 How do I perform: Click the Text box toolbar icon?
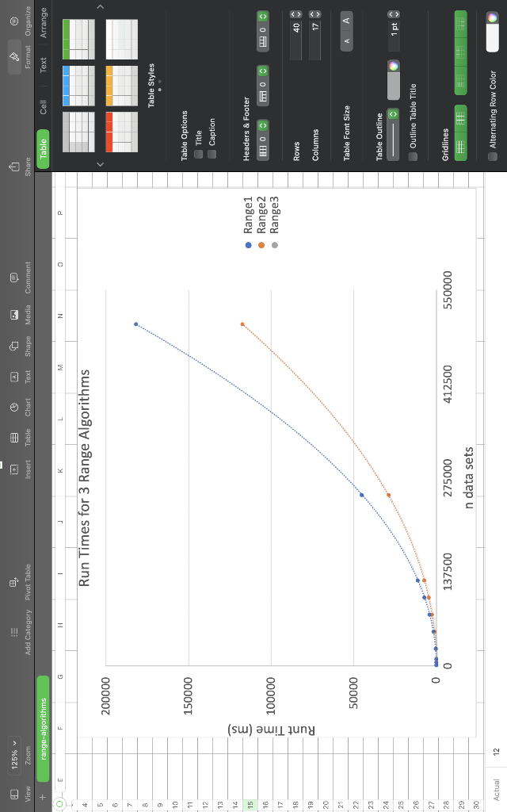pos(14,377)
